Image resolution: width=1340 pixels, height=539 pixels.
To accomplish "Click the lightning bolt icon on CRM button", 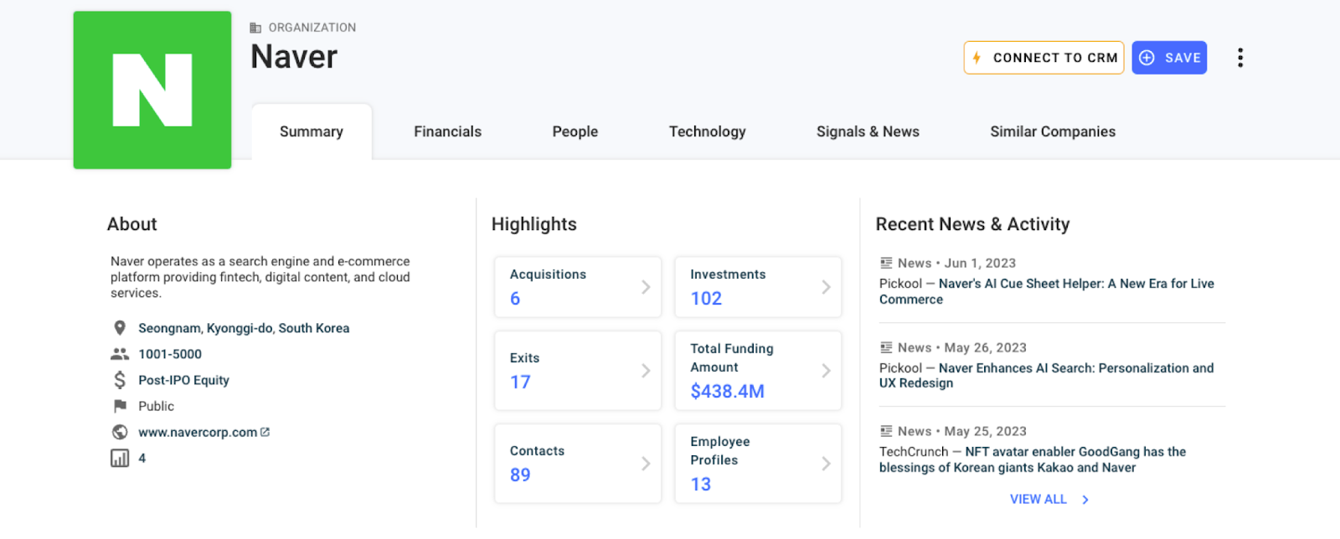I will (977, 58).
